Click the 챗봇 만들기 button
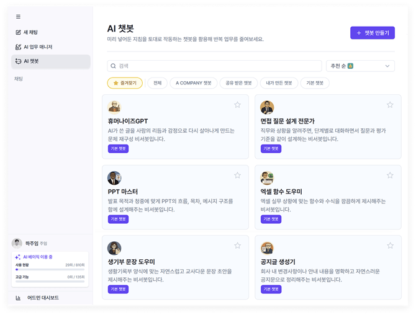The width and height of the screenshot is (416, 315). (x=373, y=33)
